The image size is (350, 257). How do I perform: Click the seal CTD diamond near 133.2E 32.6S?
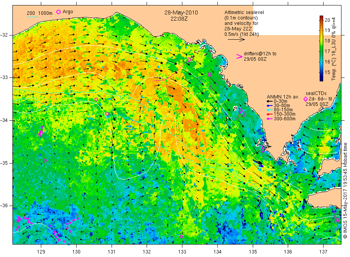coord(189,60)
